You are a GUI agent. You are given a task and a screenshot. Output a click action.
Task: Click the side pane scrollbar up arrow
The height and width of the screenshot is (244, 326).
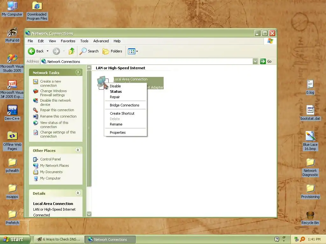click(89, 67)
